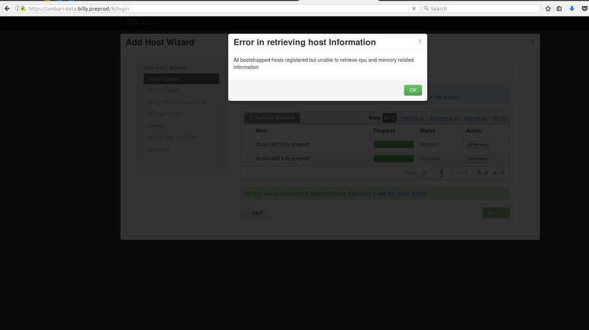589x330 pixels.
Task: Toggle the select-all hosts checkbox
Action: (247, 131)
